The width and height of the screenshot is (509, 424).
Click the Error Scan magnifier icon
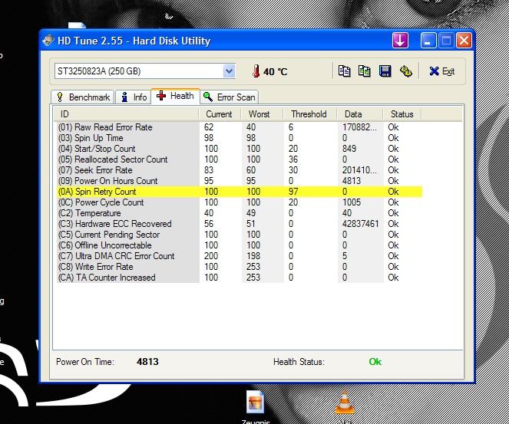[208, 97]
